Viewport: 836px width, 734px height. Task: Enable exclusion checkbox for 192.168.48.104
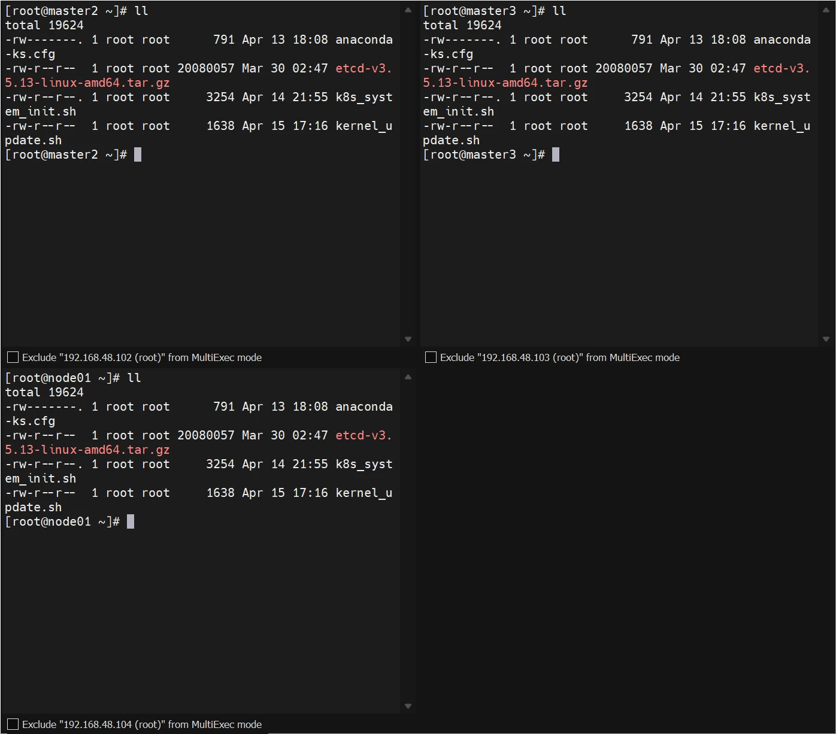(x=13, y=724)
